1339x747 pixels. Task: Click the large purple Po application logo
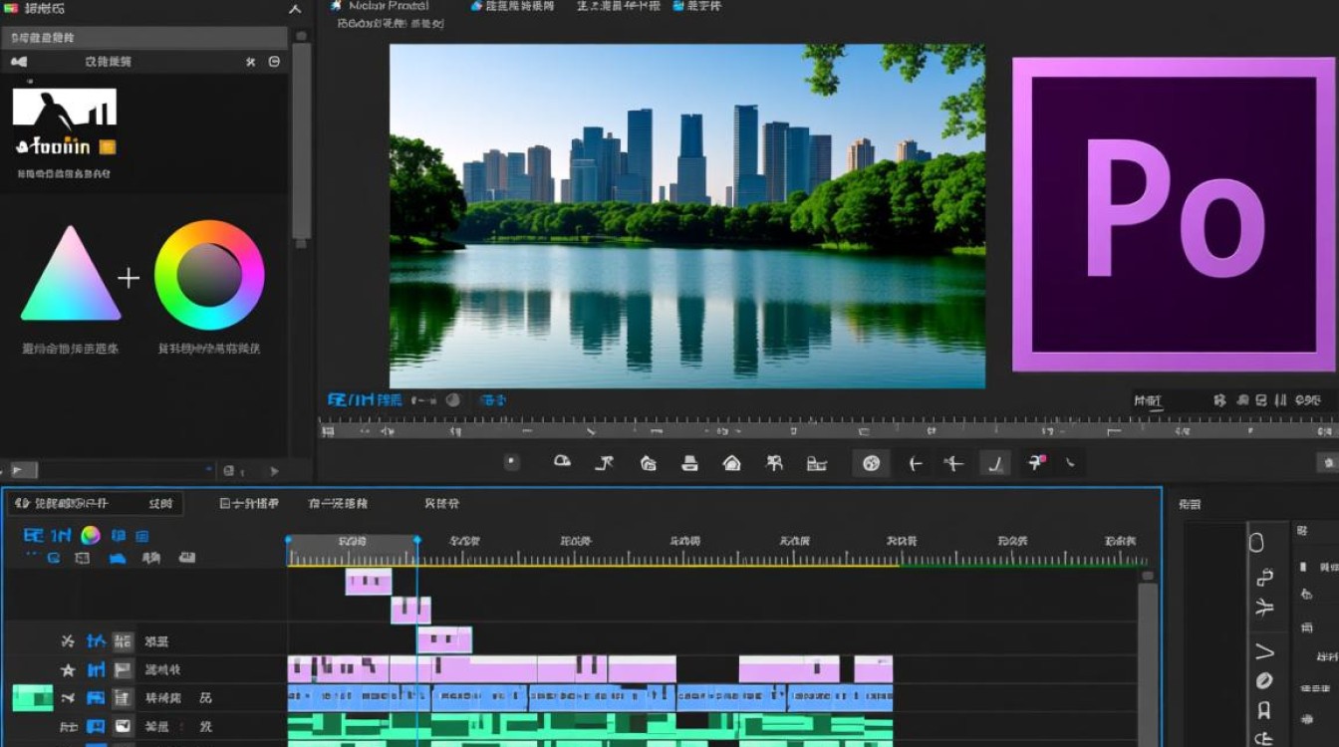point(1174,214)
